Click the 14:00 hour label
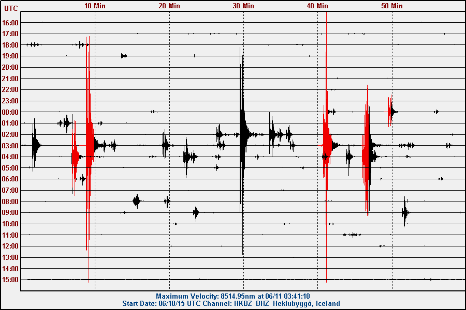The height and width of the screenshot is (310, 466). 10,269
